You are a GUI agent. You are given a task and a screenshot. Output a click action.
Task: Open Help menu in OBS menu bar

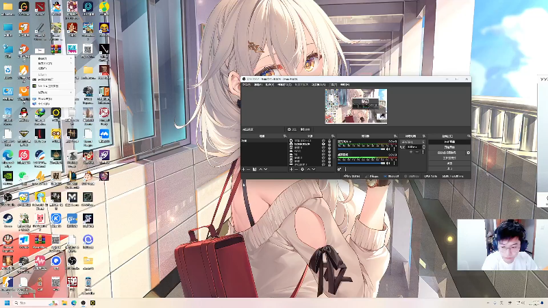click(x=345, y=84)
